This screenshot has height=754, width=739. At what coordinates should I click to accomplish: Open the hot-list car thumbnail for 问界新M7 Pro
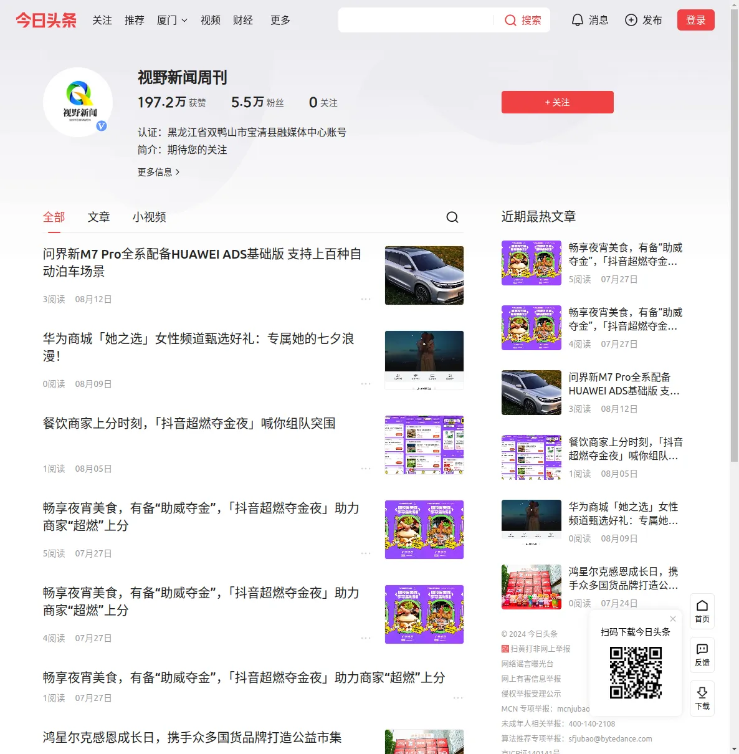[x=532, y=393]
